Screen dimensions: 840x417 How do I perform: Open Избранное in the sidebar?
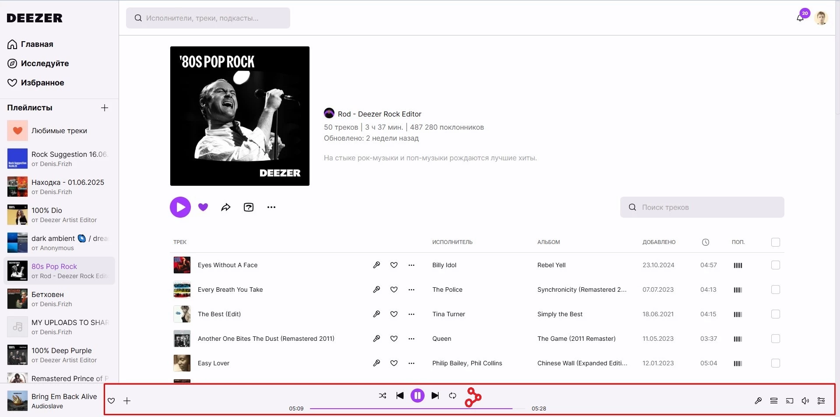click(35, 83)
